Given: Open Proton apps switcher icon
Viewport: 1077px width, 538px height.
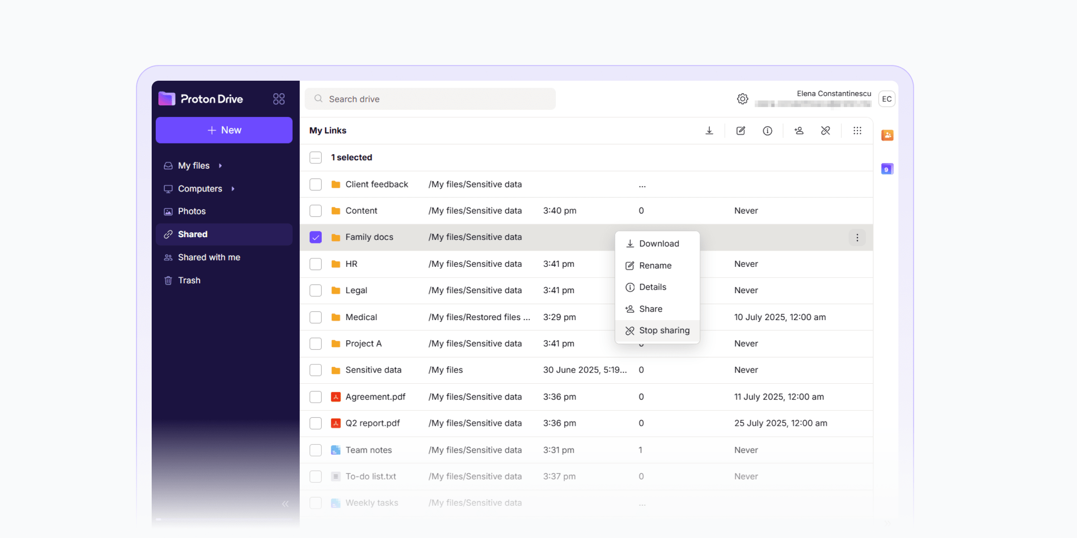Looking at the screenshot, I should pos(279,99).
